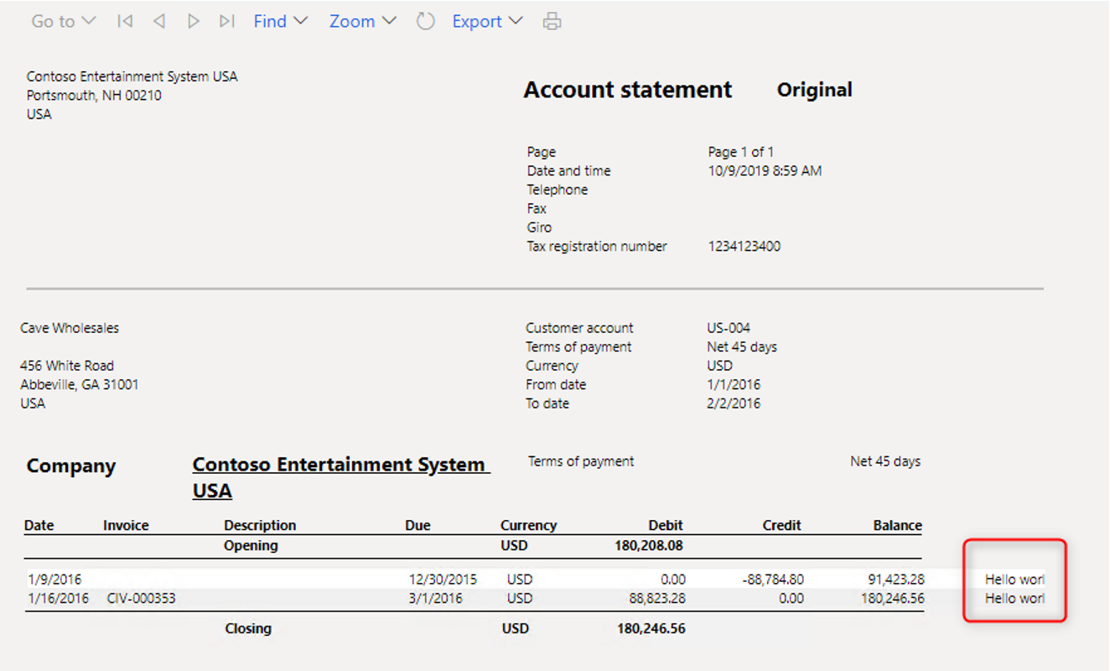Viewport: 1110px width, 671px height.
Task: Expand the Zoom options dropdown
Action: click(363, 21)
